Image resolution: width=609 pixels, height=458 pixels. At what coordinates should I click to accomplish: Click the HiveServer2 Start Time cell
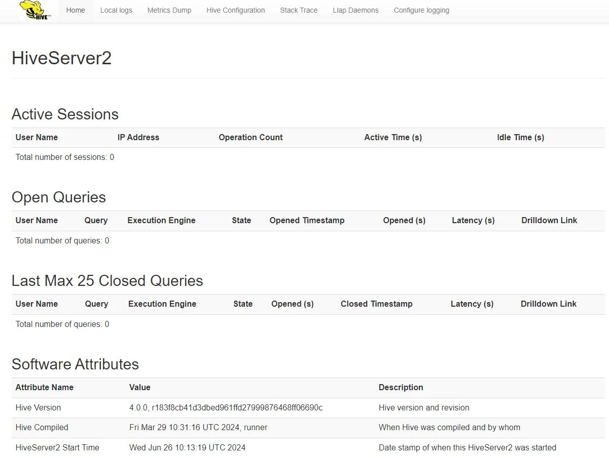(57, 447)
